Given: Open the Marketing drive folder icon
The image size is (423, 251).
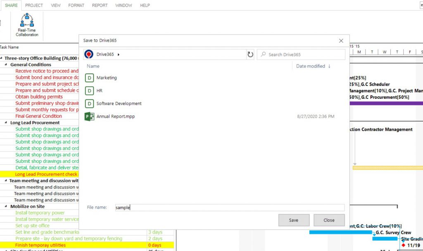Looking at the screenshot, I should (89, 78).
